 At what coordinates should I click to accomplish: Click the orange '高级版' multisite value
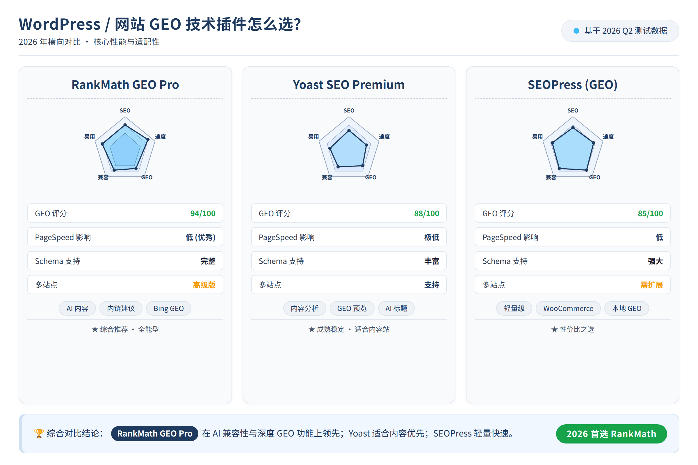click(x=204, y=285)
